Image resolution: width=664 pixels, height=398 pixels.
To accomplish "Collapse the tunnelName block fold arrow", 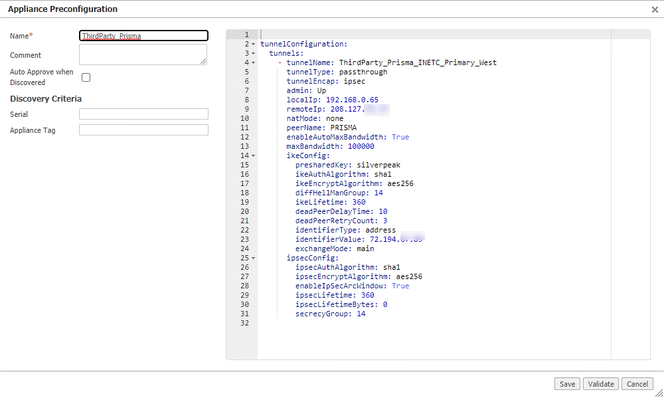I will click(254, 62).
